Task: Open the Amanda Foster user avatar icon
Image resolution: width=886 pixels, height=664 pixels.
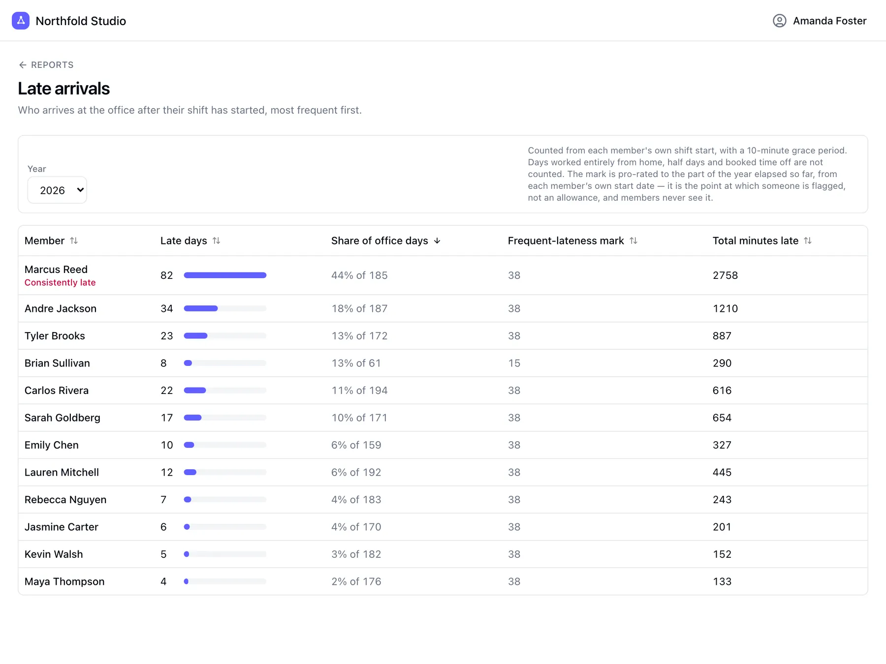Action: 779,21
